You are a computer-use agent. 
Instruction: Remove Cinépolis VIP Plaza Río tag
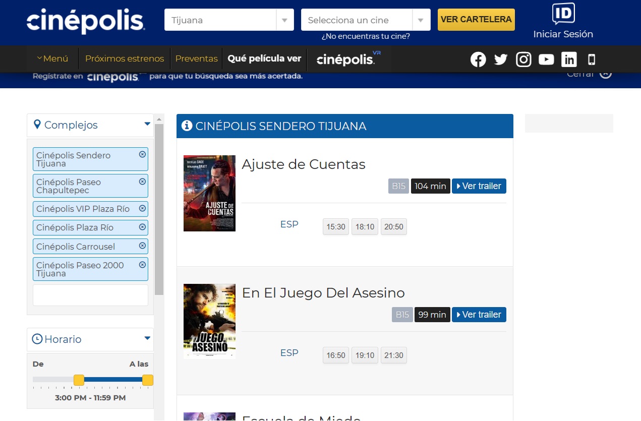(x=142, y=208)
